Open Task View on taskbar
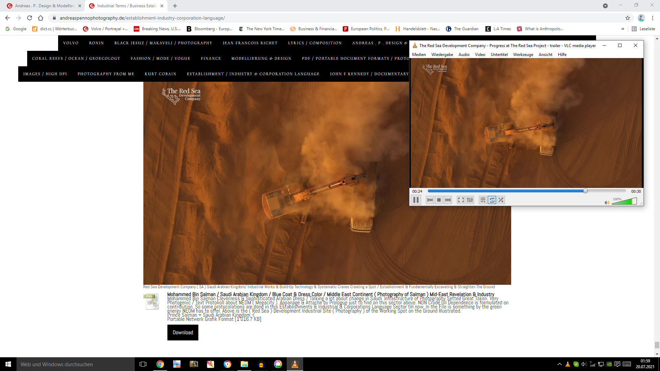 [143, 364]
